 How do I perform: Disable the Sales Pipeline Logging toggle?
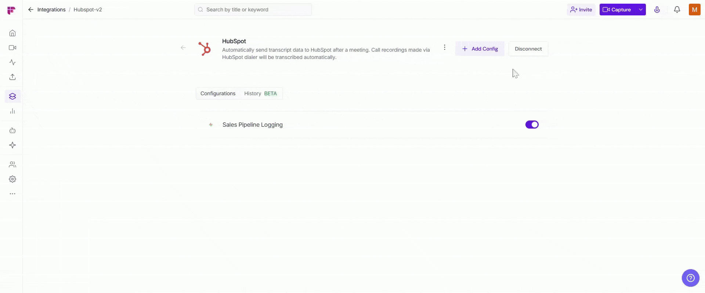(532, 125)
